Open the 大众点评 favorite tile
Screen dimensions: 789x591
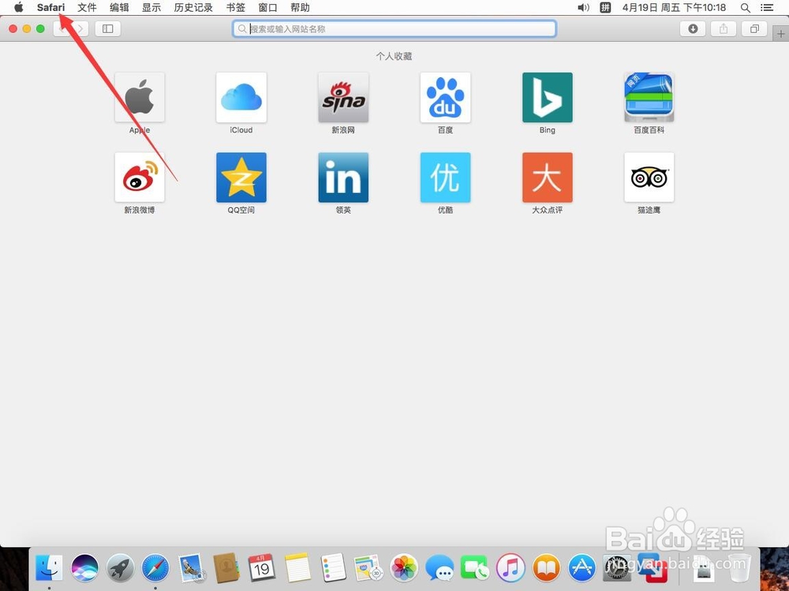[548, 177]
